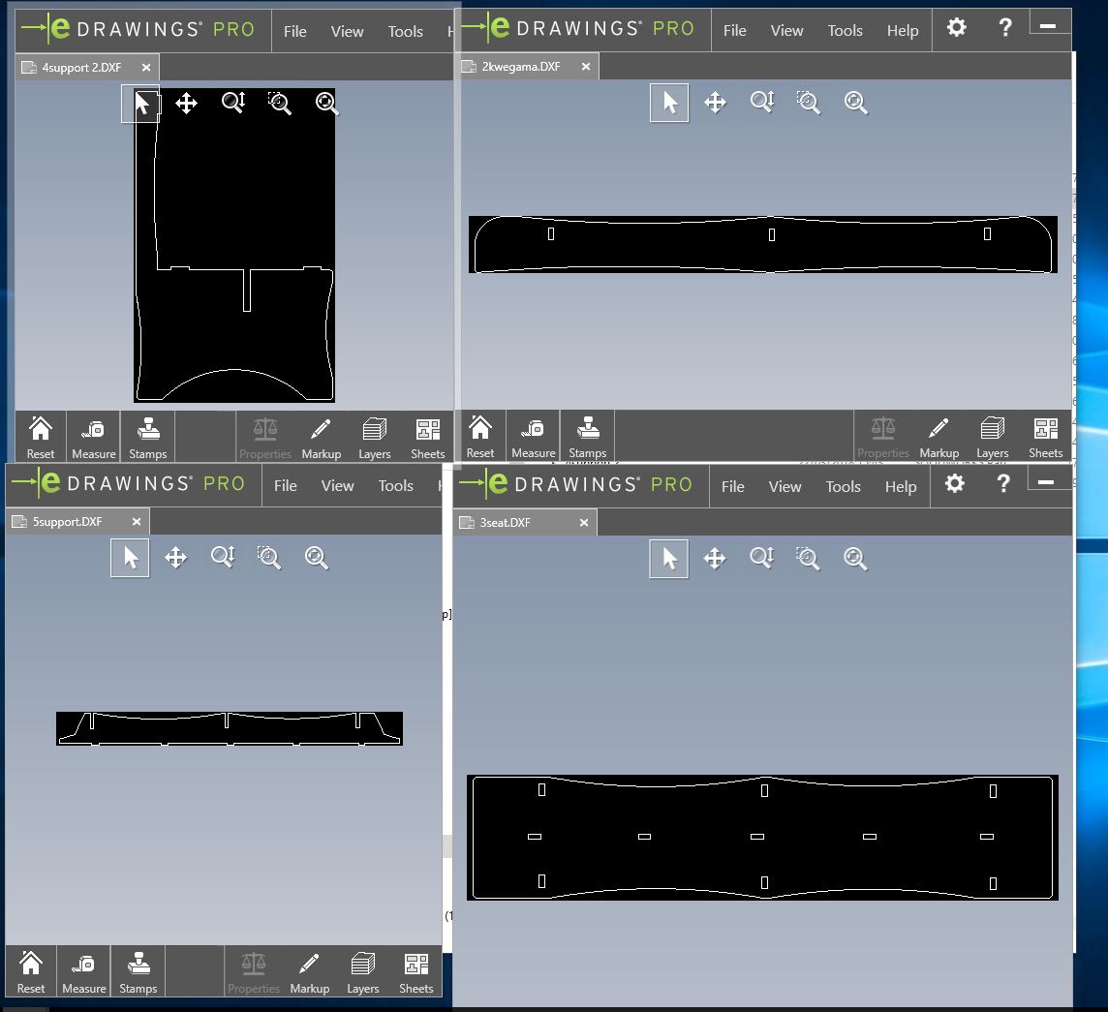Click Zoom to Fit in 4support 2.DXF window
This screenshot has width=1108, height=1012.
(326, 104)
